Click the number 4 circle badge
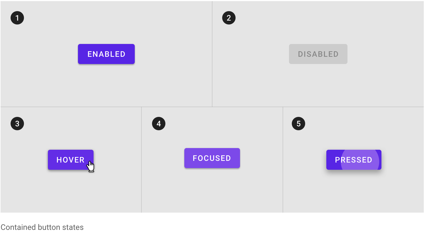 (159, 124)
